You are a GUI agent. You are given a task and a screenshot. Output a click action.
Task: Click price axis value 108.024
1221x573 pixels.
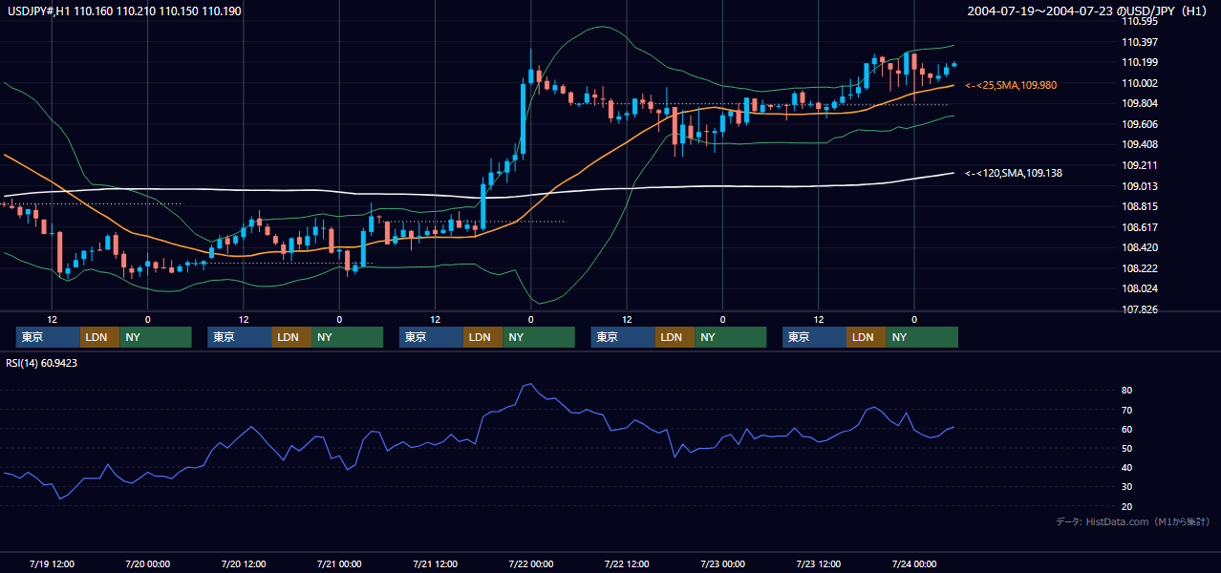tap(1140, 288)
